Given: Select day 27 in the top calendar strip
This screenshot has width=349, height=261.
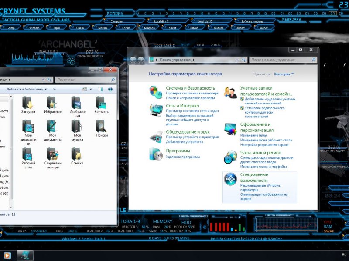Looking at the screenshot, I should pyautogui.click(x=332, y=13).
